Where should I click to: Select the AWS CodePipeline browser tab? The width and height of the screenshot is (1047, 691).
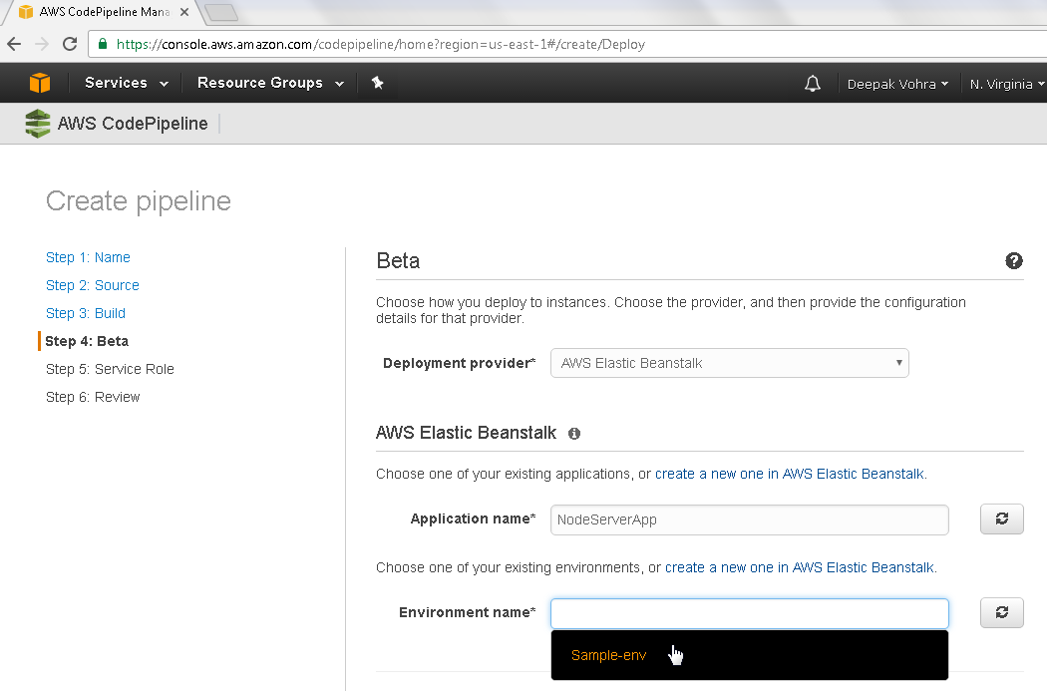(x=104, y=12)
